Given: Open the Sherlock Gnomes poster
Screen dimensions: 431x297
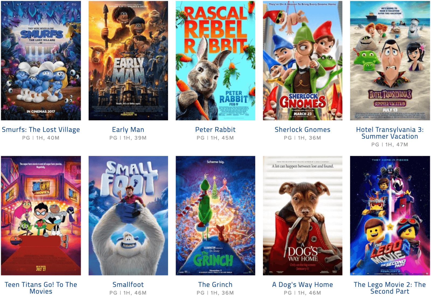Looking at the screenshot, I should click(303, 61).
